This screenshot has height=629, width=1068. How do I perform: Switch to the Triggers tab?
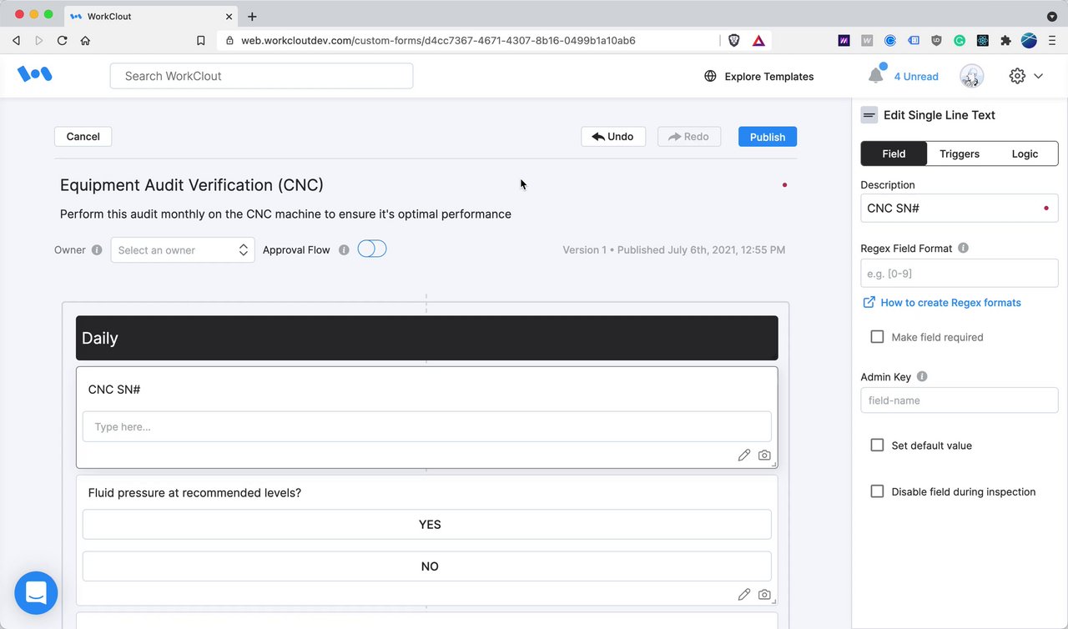pyautogui.click(x=960, y=153)
